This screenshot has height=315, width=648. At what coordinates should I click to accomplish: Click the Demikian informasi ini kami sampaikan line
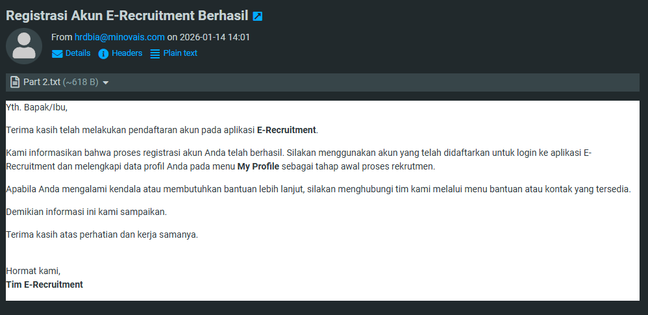pyautogui.click(x=86, y=212)
